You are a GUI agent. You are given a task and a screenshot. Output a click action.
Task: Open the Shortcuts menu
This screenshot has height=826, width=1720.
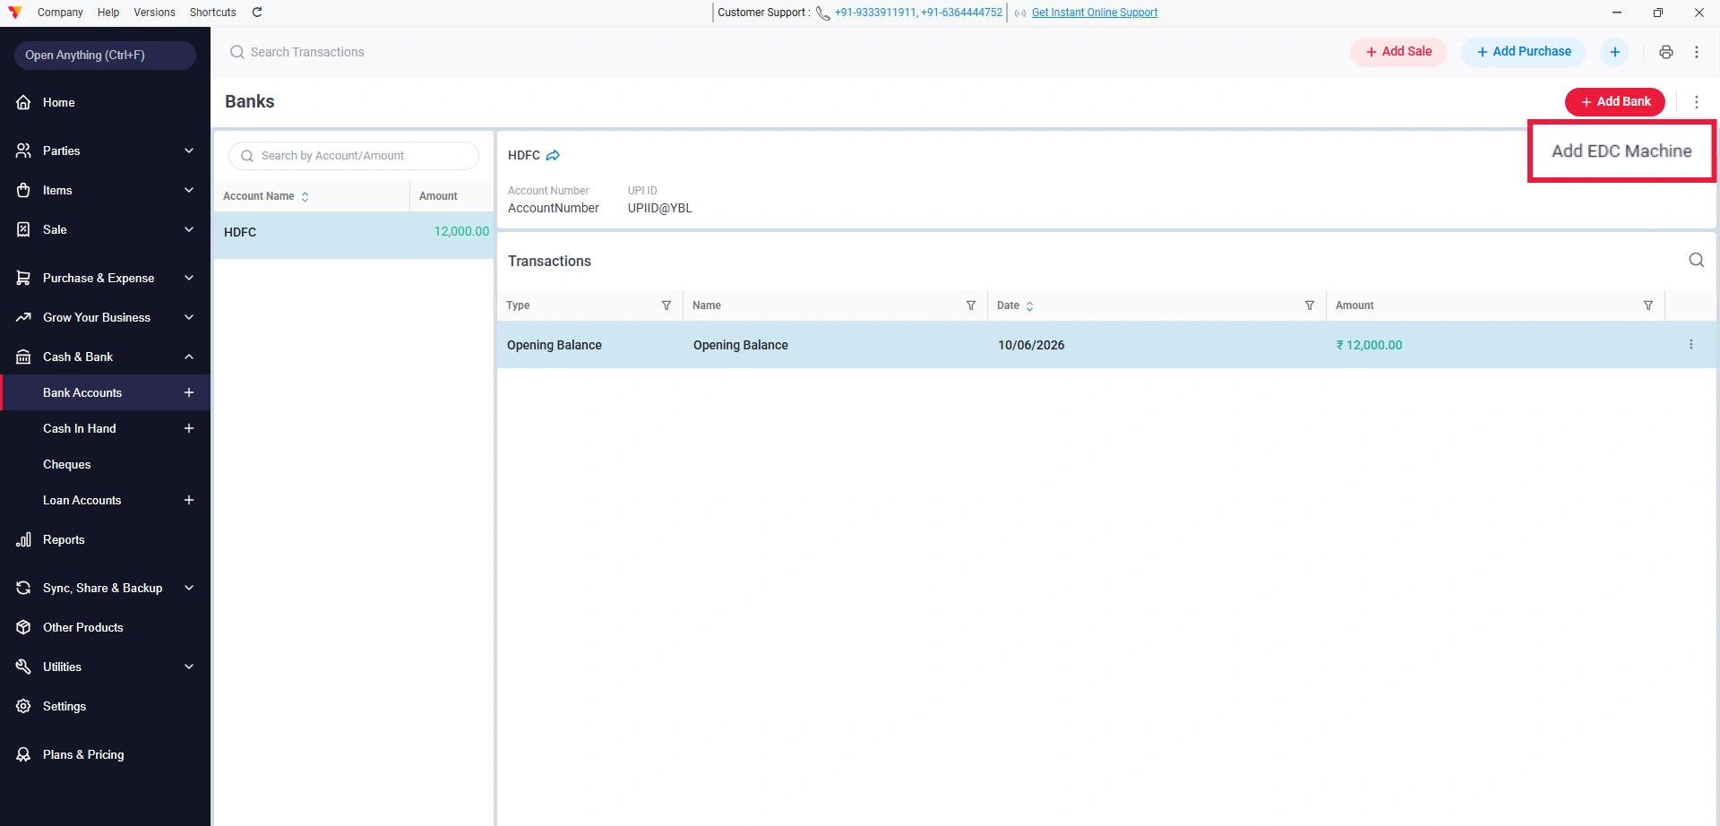coord(213,13)
